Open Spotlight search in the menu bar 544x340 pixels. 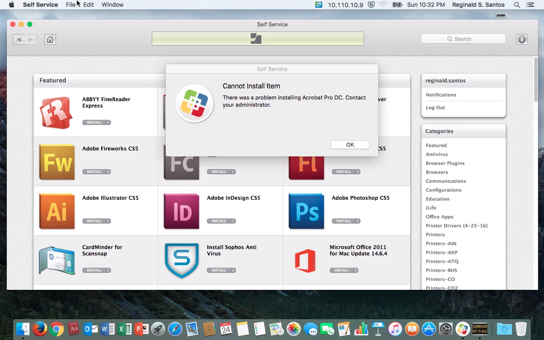coord(517,5)
